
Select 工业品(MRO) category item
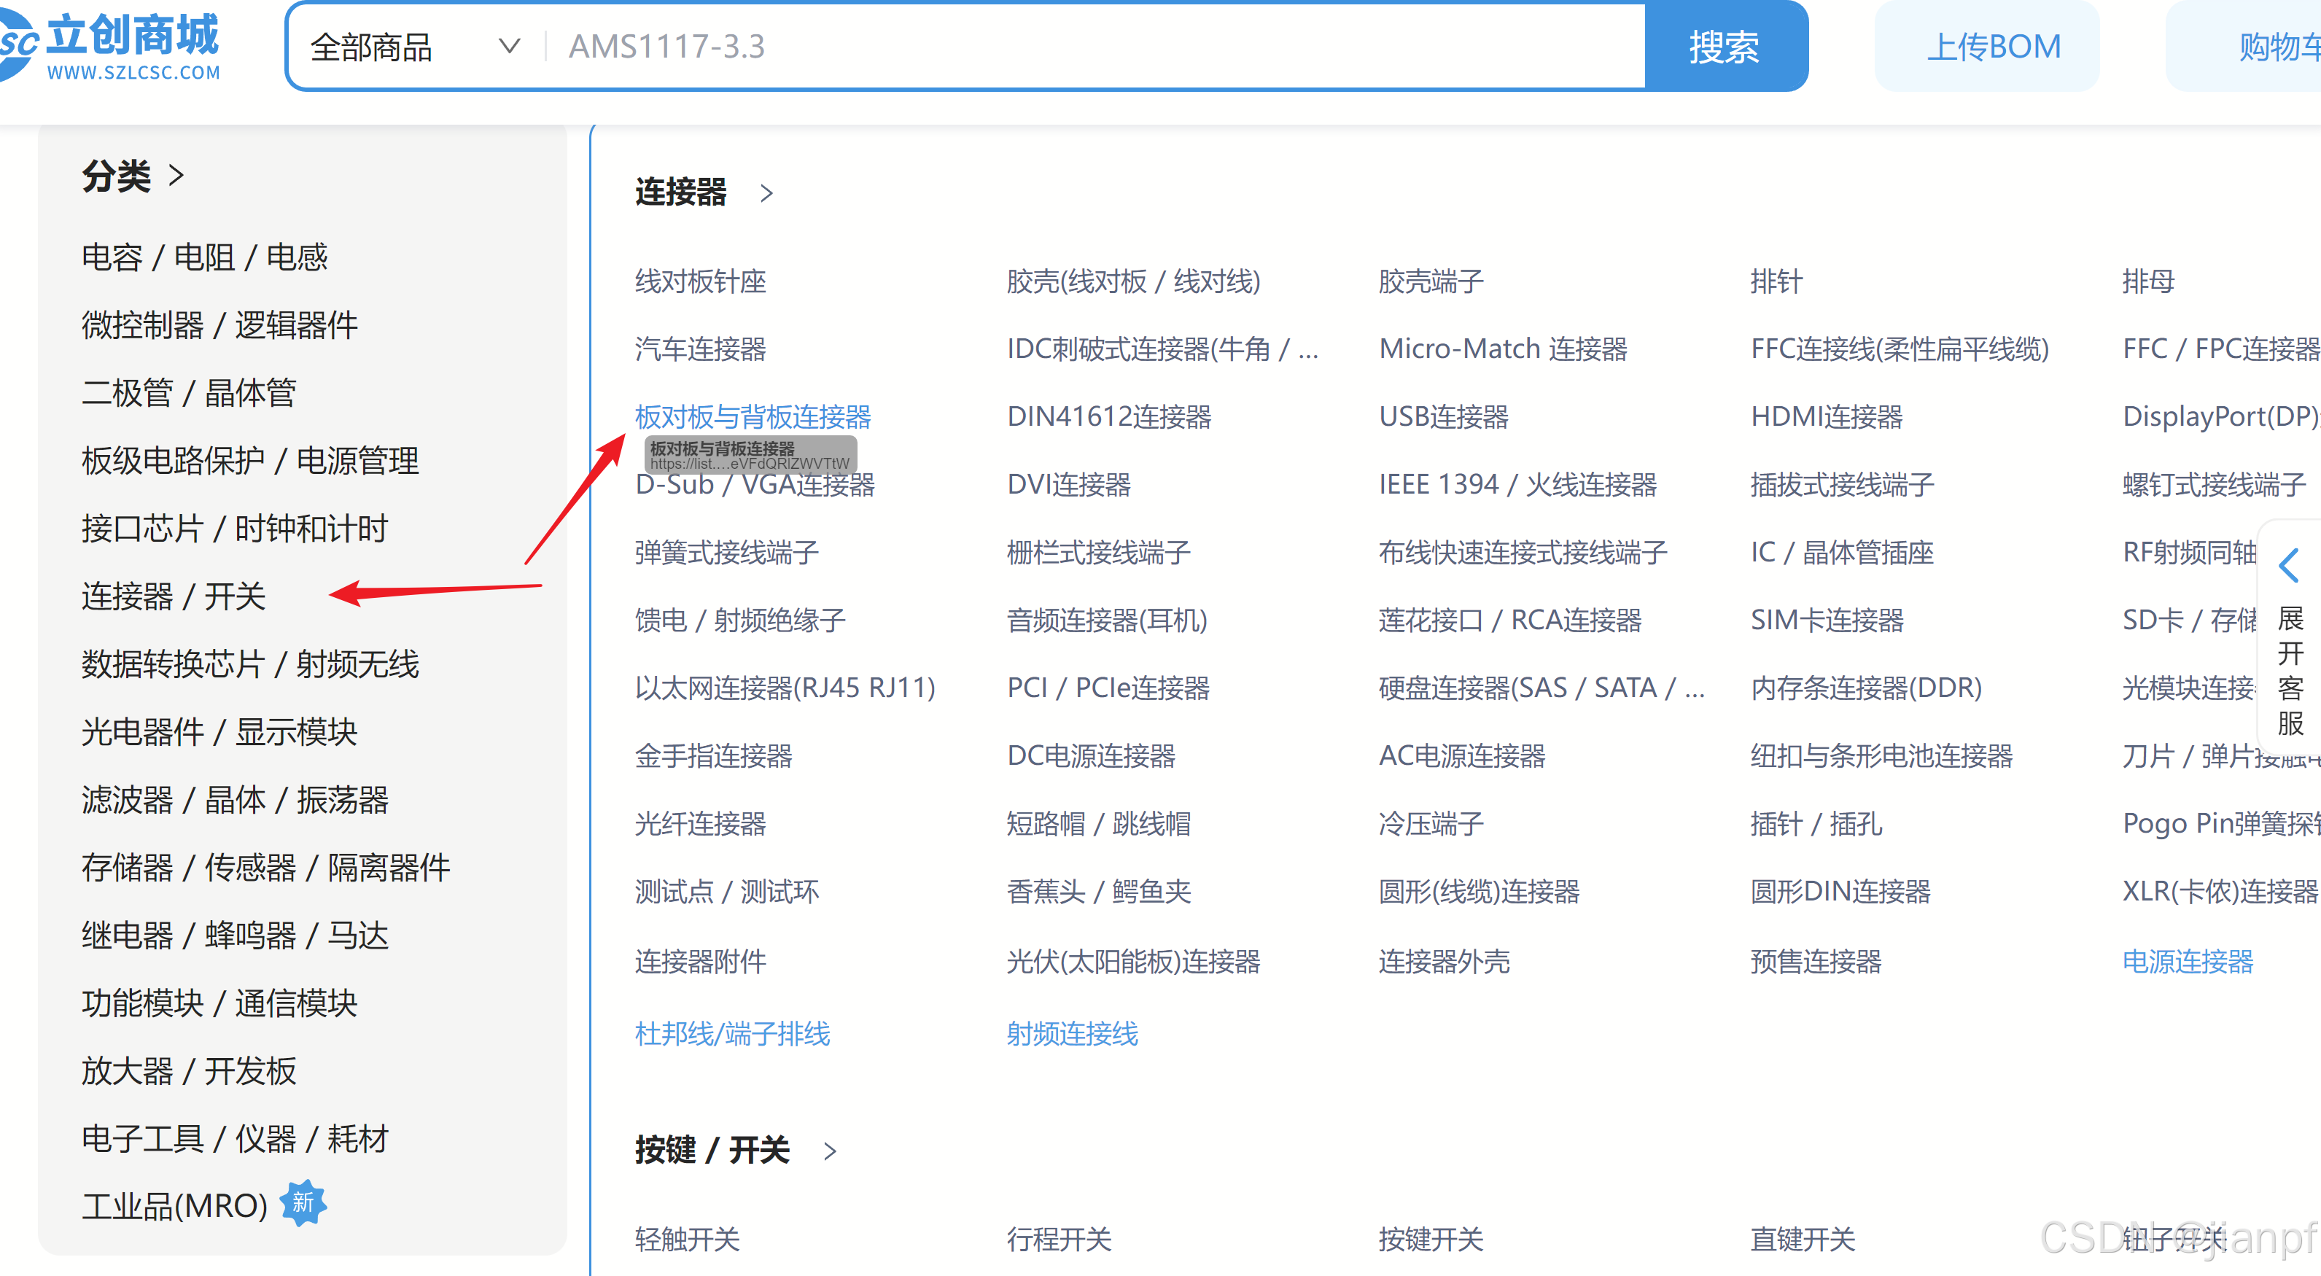pos(175,1206)
